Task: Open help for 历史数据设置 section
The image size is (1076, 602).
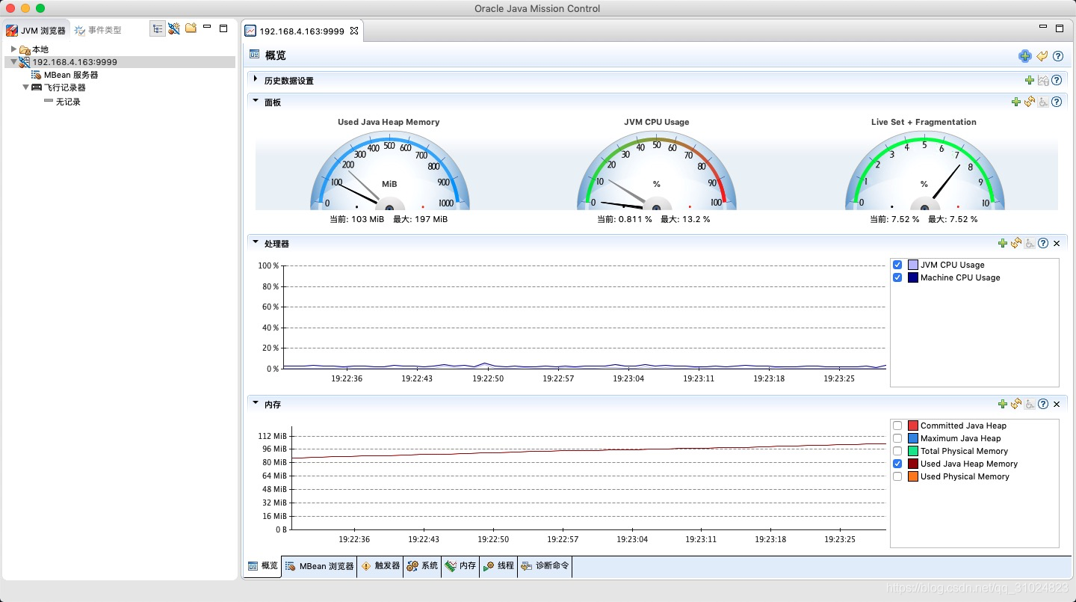Action: pos(1057,81)
